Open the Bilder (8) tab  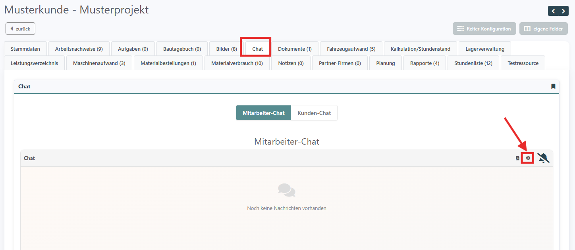click(x=227, y=49)
